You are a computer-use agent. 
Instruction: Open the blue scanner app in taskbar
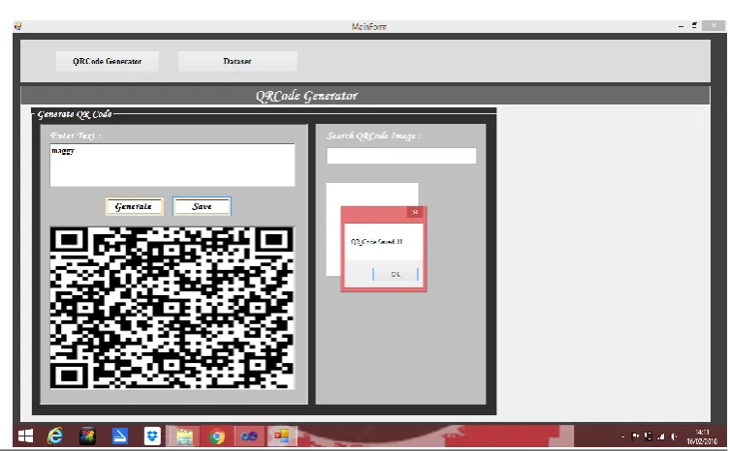[119, 436]
